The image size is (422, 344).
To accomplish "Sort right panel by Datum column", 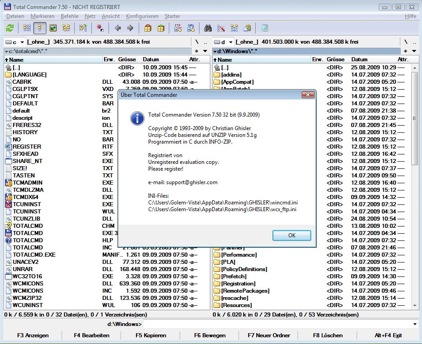I will click(373, 59).
